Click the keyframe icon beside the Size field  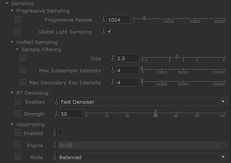click(112, 58)
